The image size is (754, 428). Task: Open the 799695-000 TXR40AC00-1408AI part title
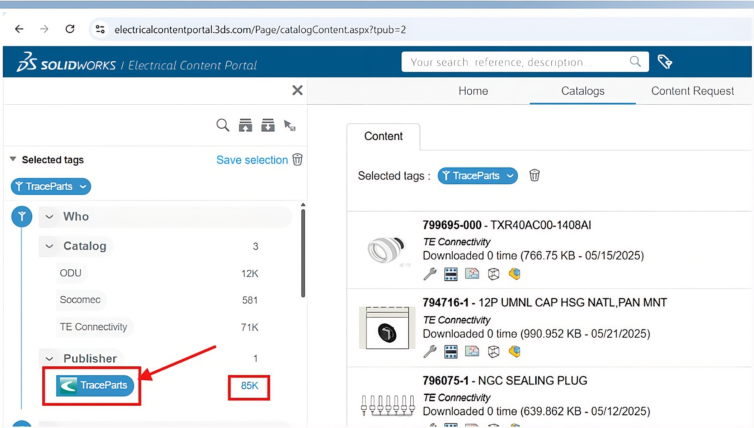click(507, 225)
